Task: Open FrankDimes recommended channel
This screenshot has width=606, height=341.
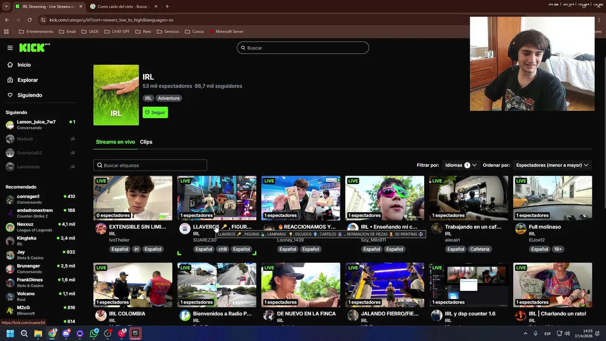Action: [x=40, y=282]
